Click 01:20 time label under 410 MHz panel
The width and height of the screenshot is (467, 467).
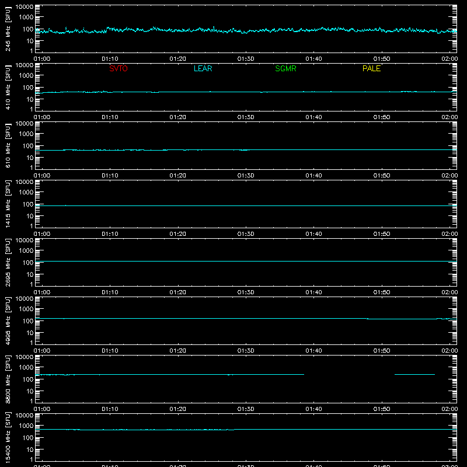click(x=178, y=117)
